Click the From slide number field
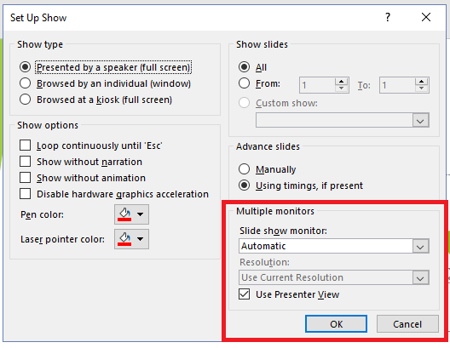 click(x=317, y=85)
